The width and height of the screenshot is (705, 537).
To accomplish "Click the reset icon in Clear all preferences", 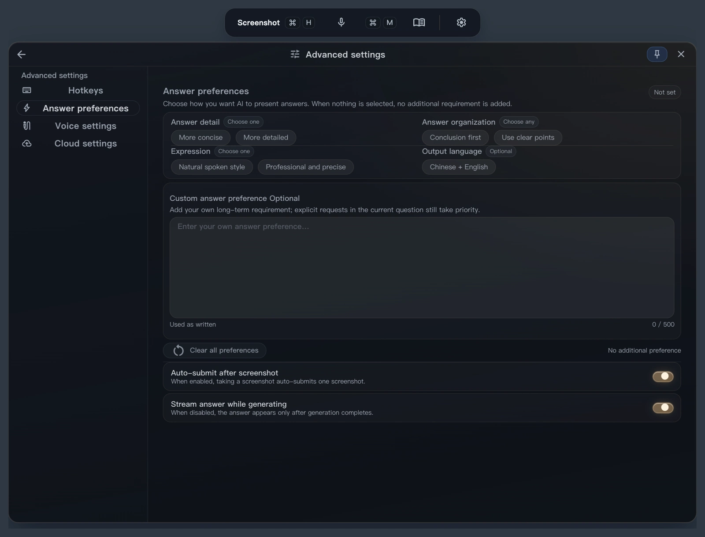I will click(x=178, y=350).
